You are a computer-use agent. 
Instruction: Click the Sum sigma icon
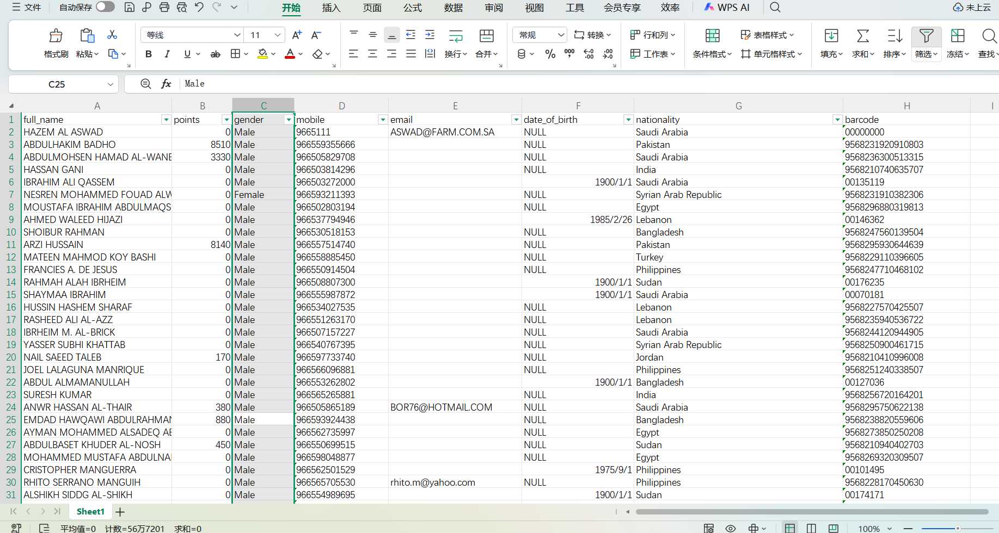pyautogui.click(x=863, y=36)
